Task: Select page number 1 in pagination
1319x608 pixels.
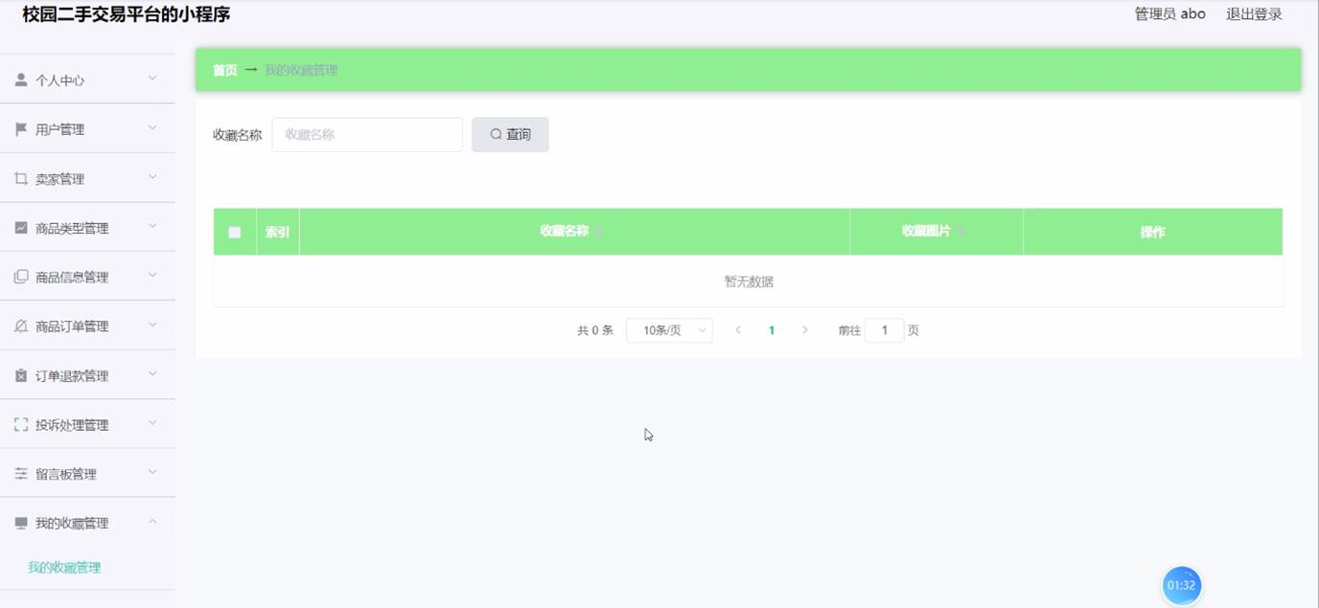Action: click(772, 330)
